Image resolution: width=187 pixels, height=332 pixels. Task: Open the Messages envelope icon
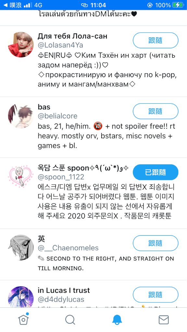[x=164, y=320]
